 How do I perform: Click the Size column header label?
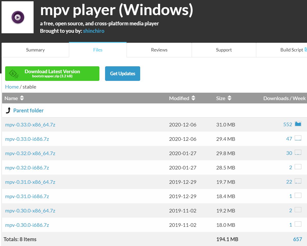[221, 98]
